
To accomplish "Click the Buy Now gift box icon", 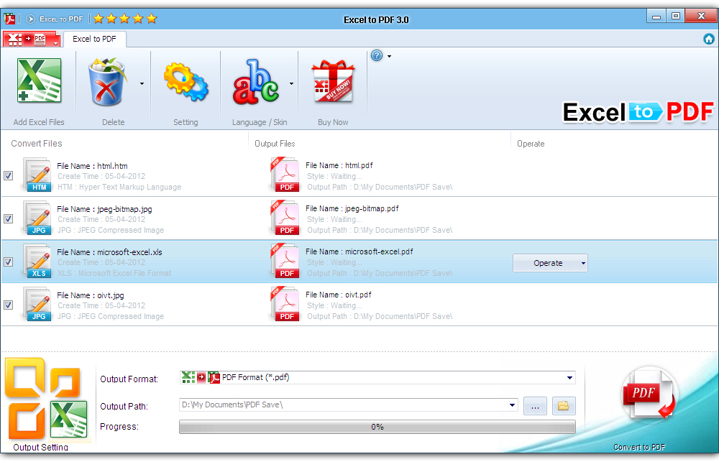I will point(333,82).
